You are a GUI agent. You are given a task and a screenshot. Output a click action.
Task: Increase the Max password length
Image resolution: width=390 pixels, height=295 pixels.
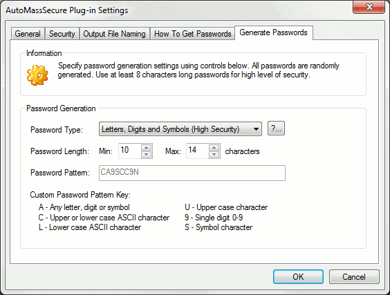214,147
